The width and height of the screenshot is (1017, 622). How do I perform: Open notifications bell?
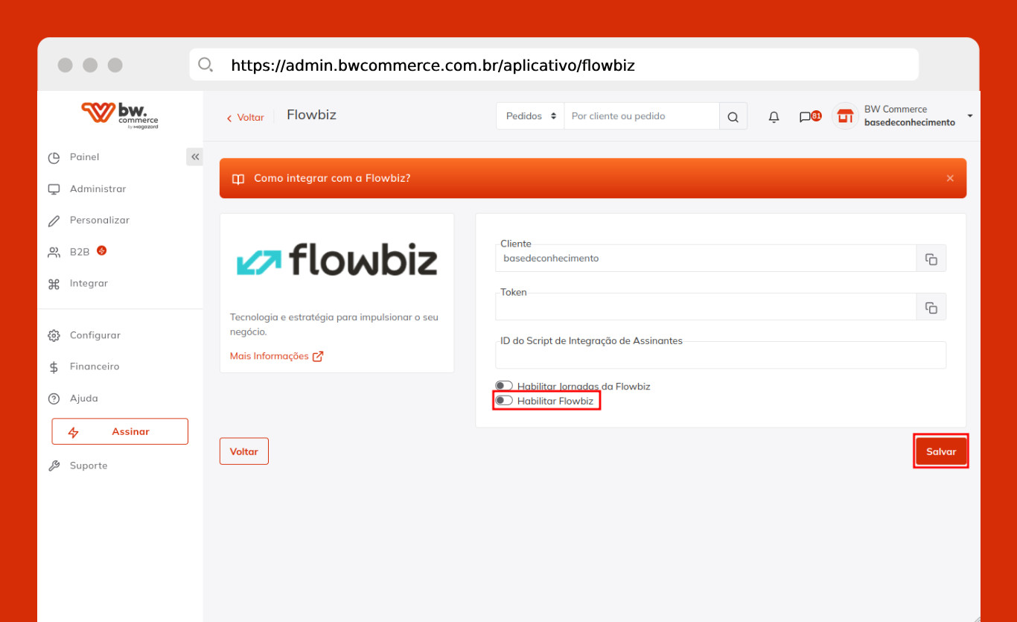774,117
